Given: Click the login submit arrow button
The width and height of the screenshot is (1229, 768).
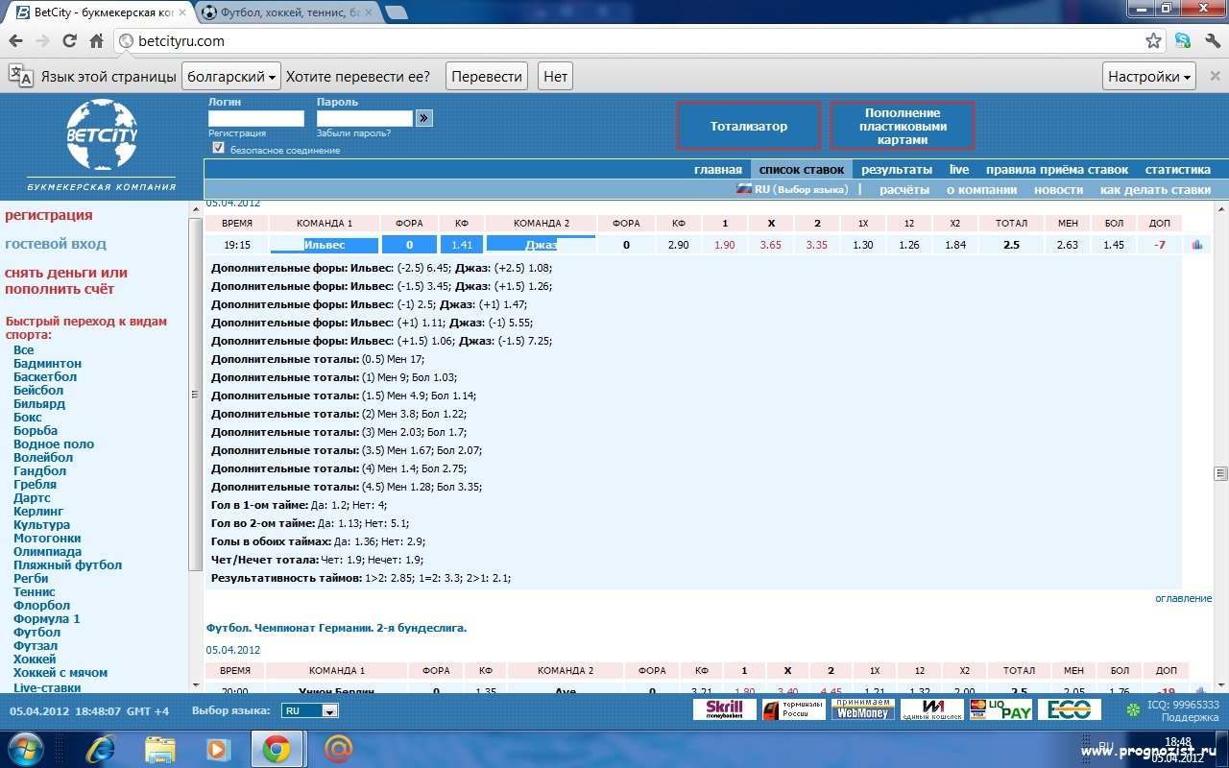Looking at the screenshot, I should tap(424, 118).
